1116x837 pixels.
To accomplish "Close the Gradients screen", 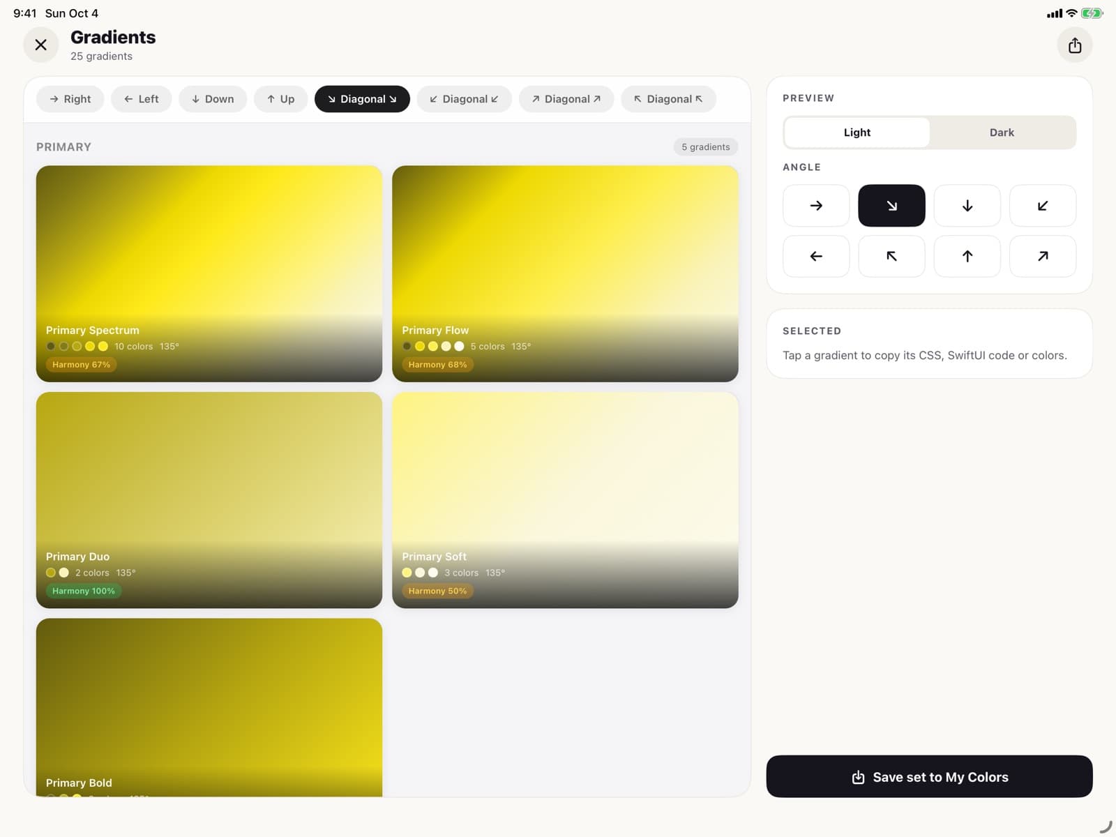I will coord(41,45).
